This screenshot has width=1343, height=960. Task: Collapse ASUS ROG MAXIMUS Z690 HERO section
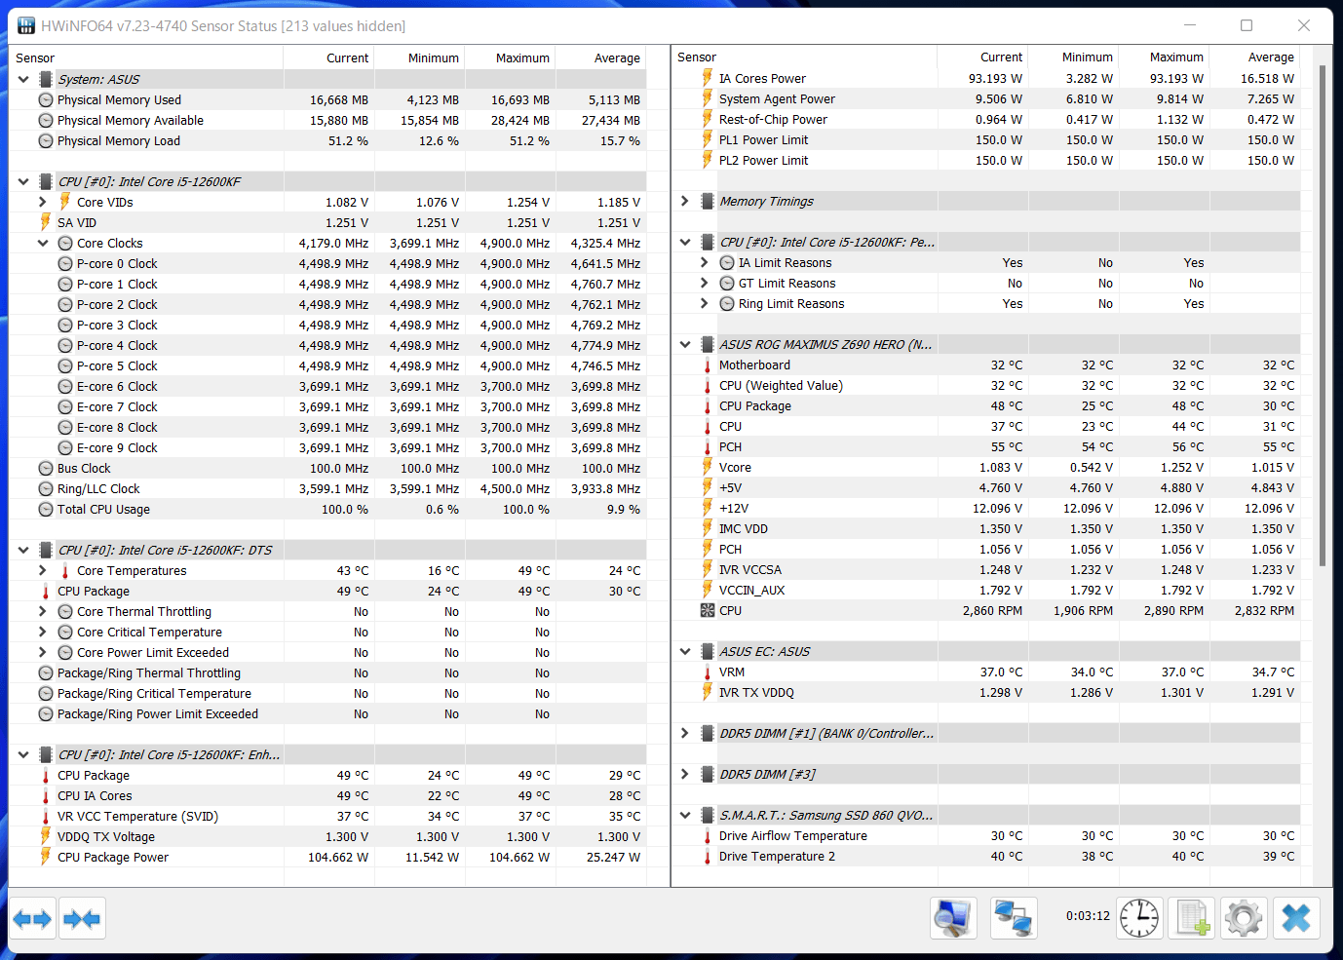point(685,344)
